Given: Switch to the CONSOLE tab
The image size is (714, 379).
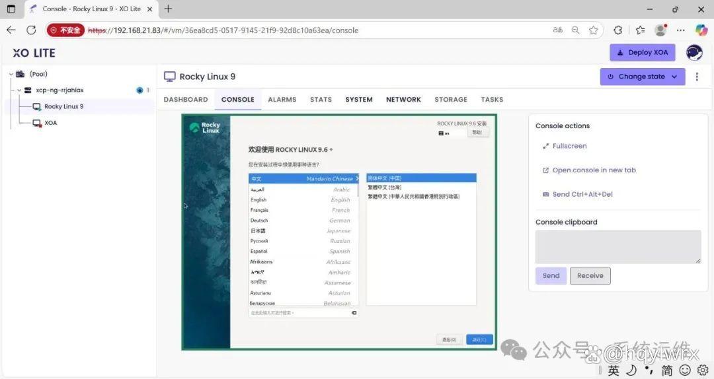Looking at the screenshot, I should [238, 99].
